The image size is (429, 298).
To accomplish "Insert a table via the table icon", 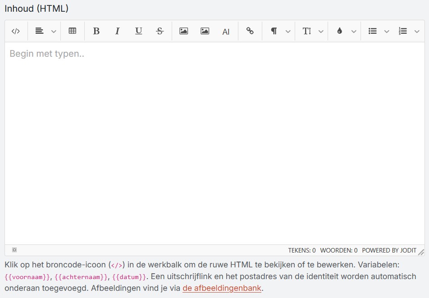I will pyautogui.click(x=73, y=31).
